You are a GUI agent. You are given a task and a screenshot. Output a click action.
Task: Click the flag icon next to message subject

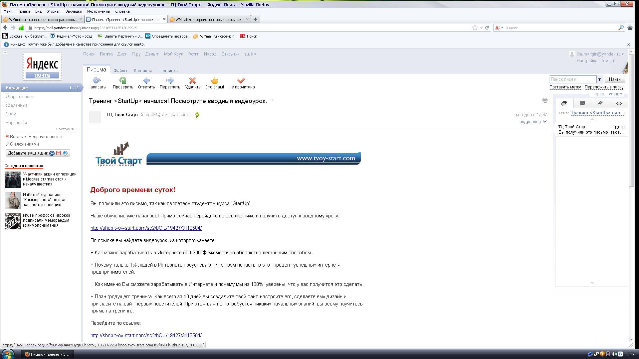click(x=272, y=101)
